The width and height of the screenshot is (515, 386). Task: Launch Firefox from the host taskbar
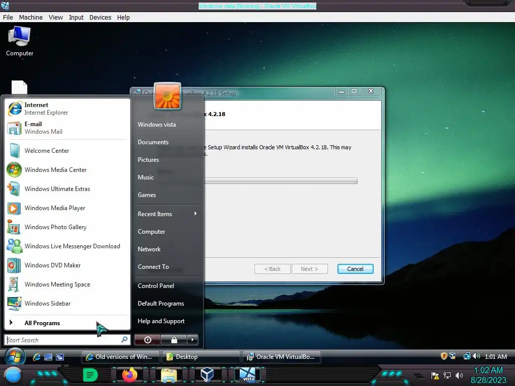tap(130, 375)
